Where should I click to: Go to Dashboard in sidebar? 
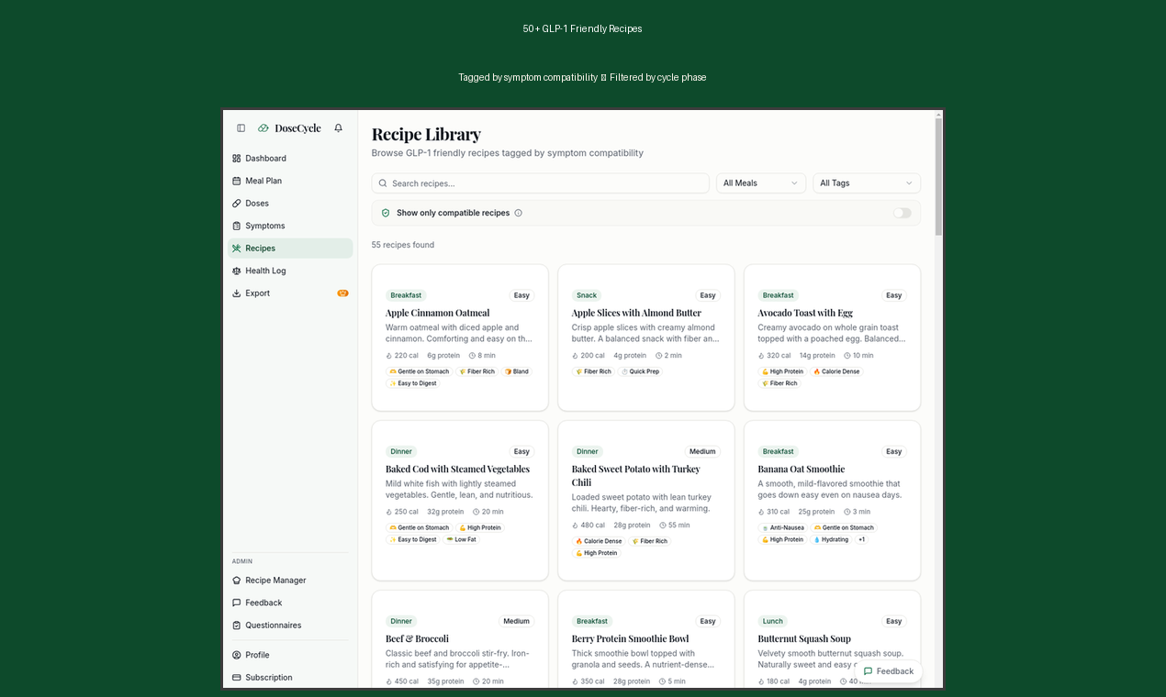tap(290, 159)
